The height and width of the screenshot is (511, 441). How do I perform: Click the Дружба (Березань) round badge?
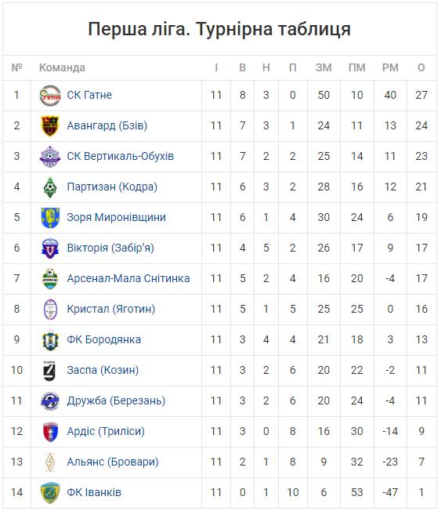click(50, 400)
